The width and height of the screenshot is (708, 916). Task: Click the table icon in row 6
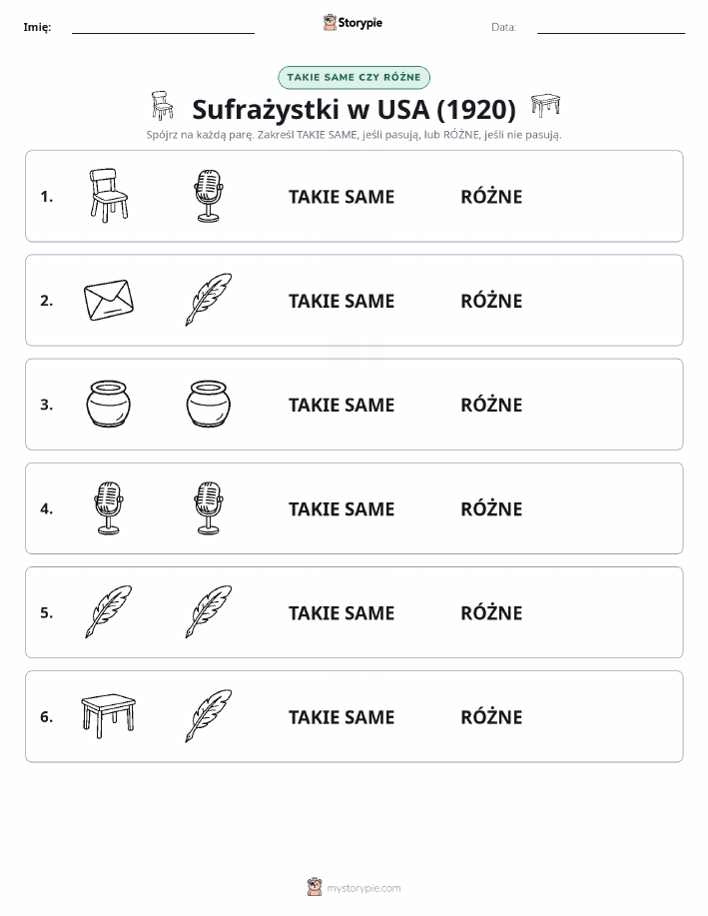[x=109, y=716]
